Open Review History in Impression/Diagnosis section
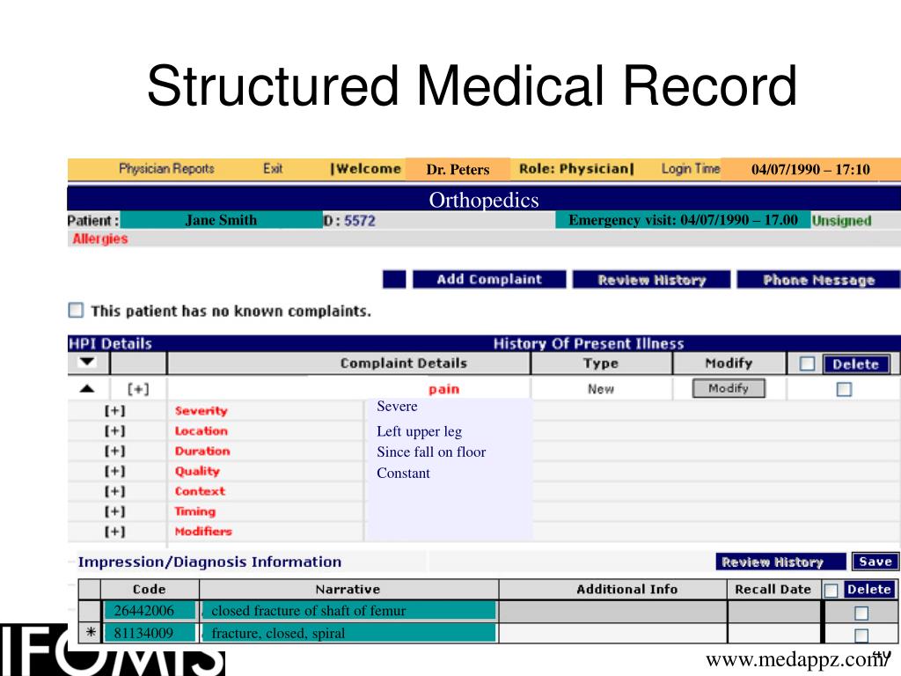Image resolution: width=901 pixels, height=676 pixels. pyautogui.click(x=781, y=562)
